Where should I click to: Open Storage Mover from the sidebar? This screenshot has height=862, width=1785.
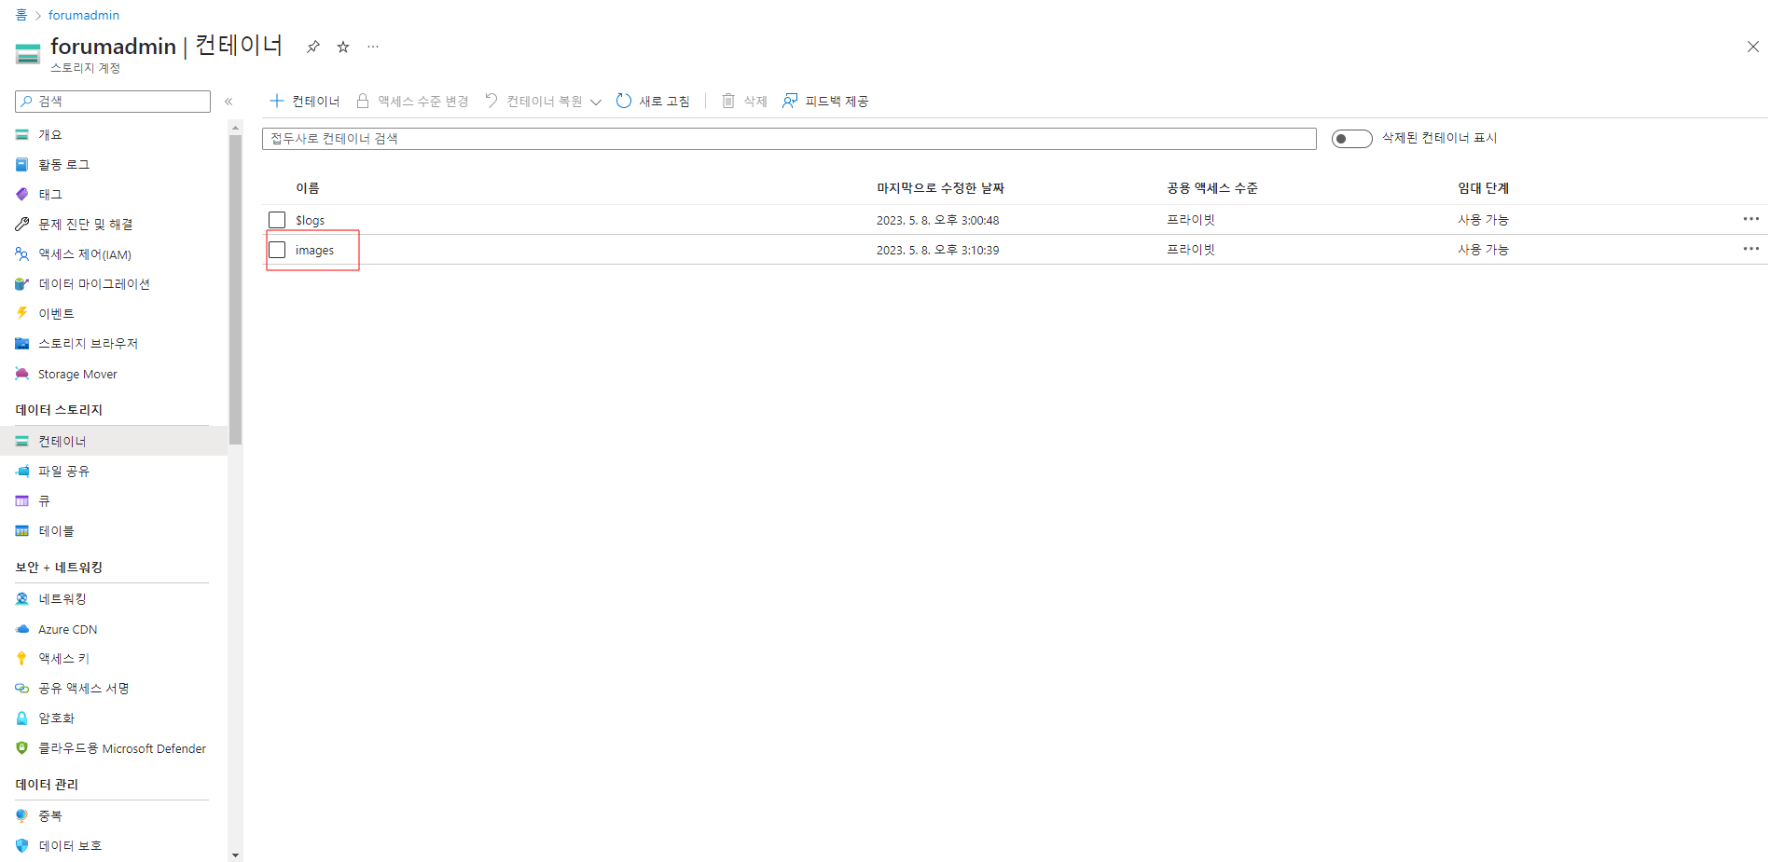point(77,374)
